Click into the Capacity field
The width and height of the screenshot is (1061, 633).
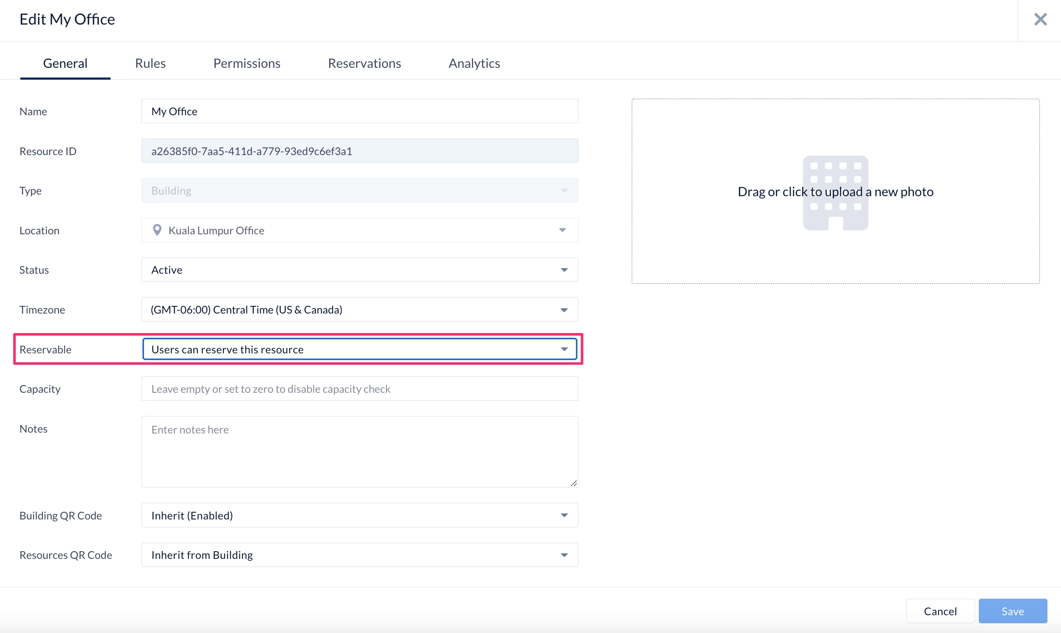pyautogui.click(x=359, y=389)
